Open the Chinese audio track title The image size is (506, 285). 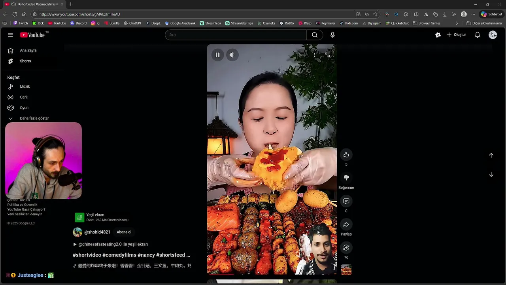(x=134, y=266)
